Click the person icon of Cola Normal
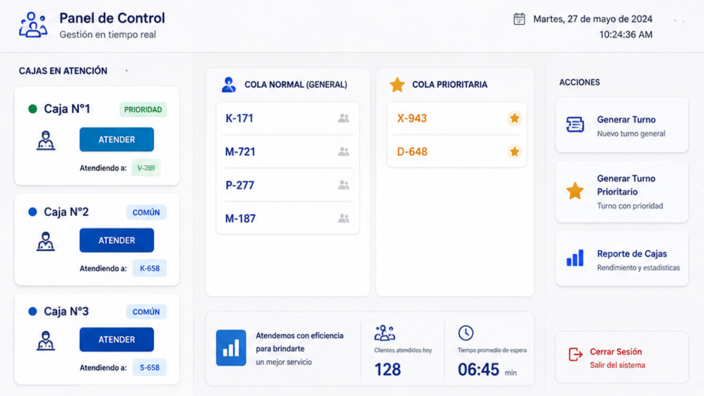704x396 pixels. point(229,85)
